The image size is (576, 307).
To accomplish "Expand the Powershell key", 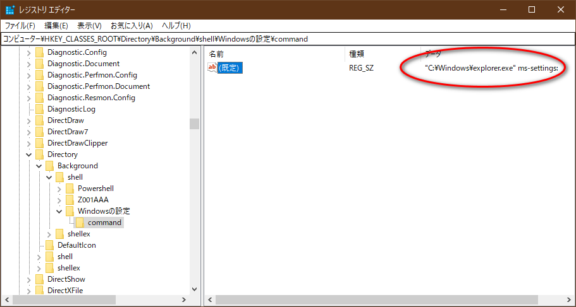I will pyautogui.click(x=59, y=188).
